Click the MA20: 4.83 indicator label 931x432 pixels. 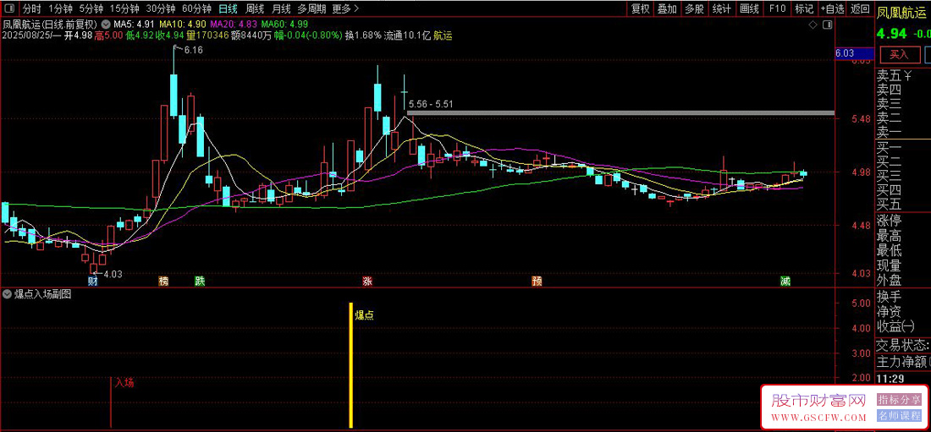[x=234, y=25]
